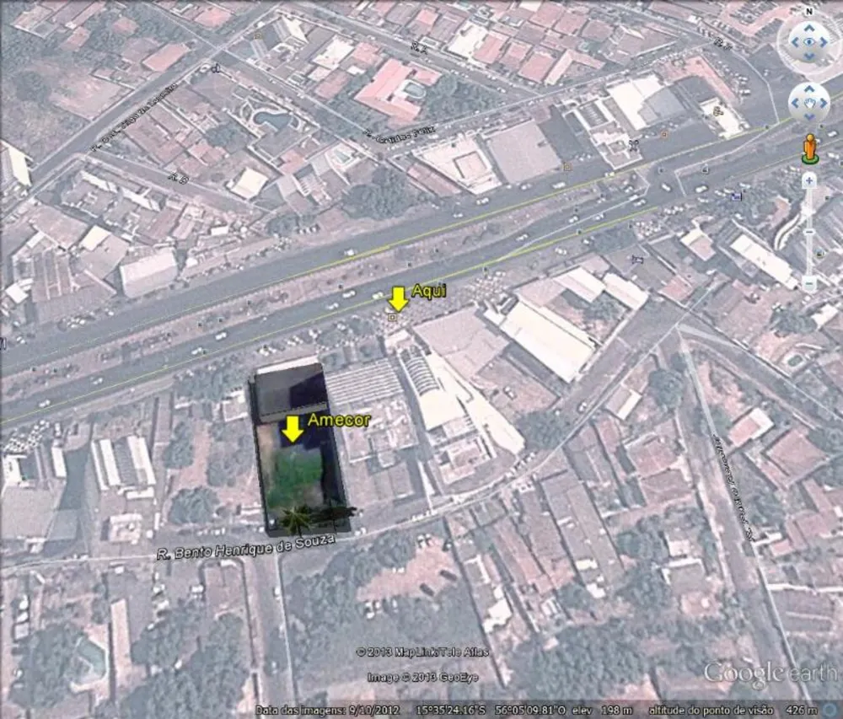Click the 56°05'09.81"O longitude readout
The height and width of the screenshot is (719, 843).
[x=529, y=711]
